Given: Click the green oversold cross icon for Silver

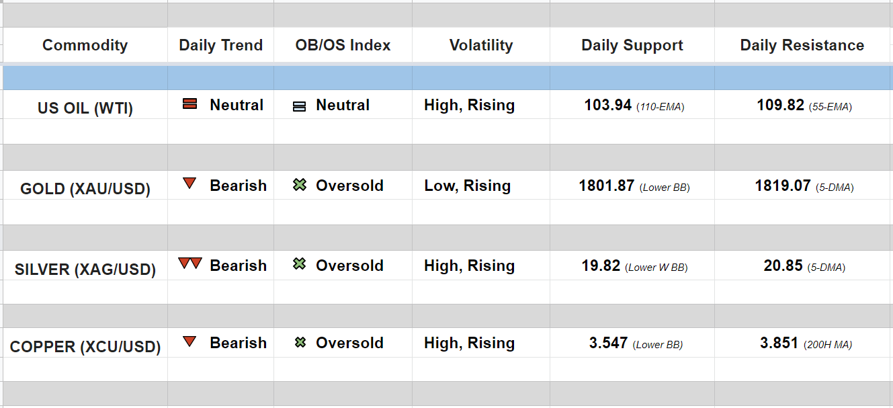Looking at the screenshot, I should [x=300, y=264].
